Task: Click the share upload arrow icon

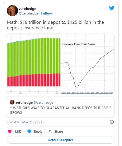Action: (x=50, y=132)
